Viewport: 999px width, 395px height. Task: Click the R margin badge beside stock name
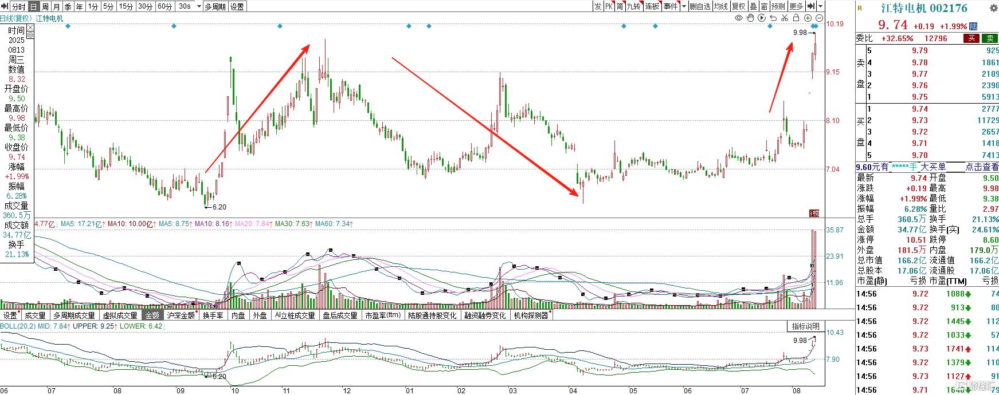pos(860,8)
